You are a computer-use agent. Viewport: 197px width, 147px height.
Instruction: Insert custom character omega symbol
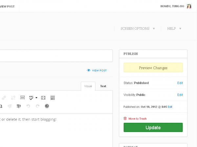click(1, 106)
